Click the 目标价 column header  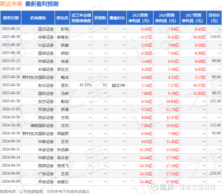(214, 18)
